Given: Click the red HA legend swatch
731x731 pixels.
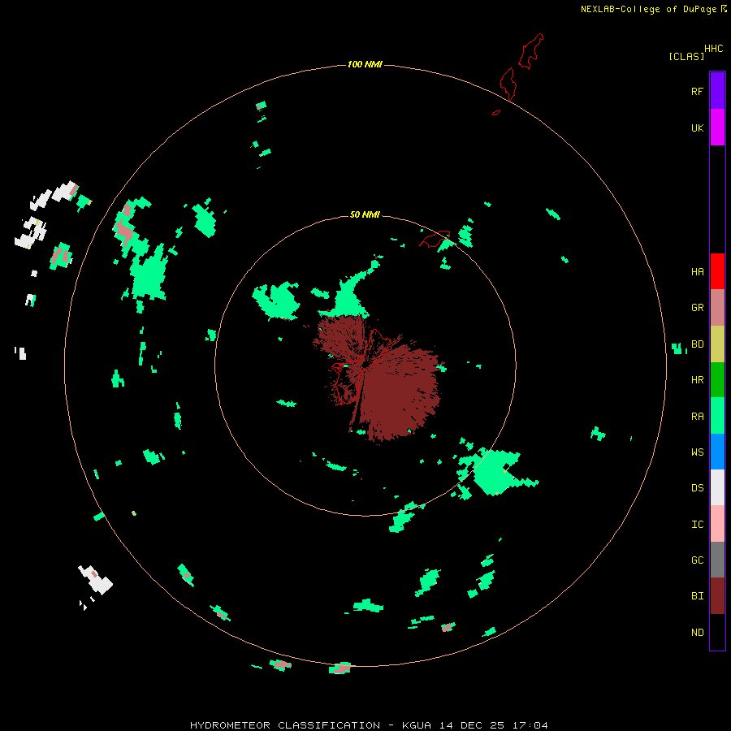Looking at the screenshot, I should coord(717,271).
